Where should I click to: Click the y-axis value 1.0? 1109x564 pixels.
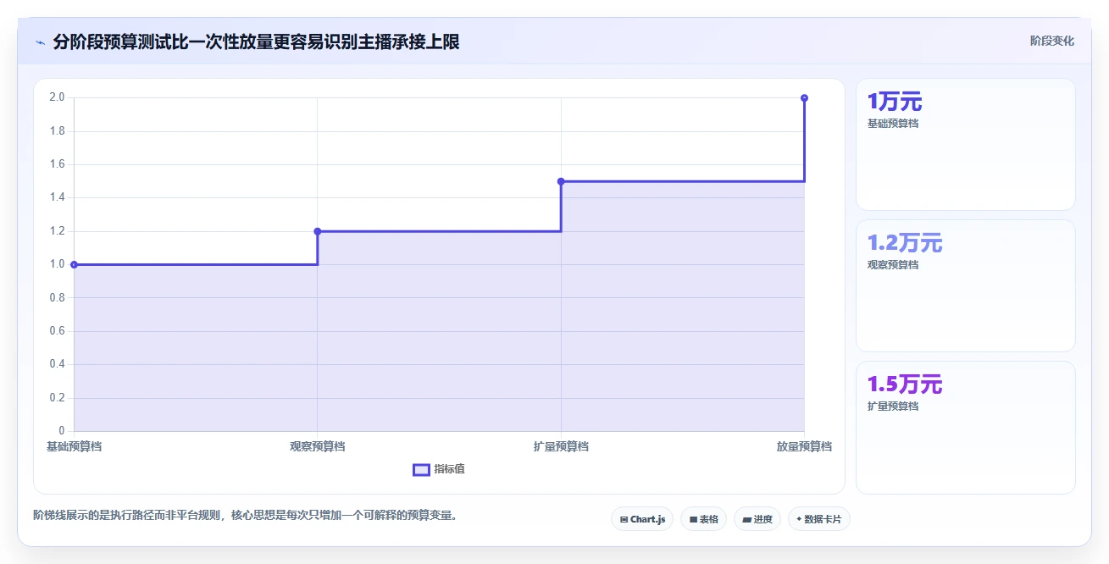[57, 264]
